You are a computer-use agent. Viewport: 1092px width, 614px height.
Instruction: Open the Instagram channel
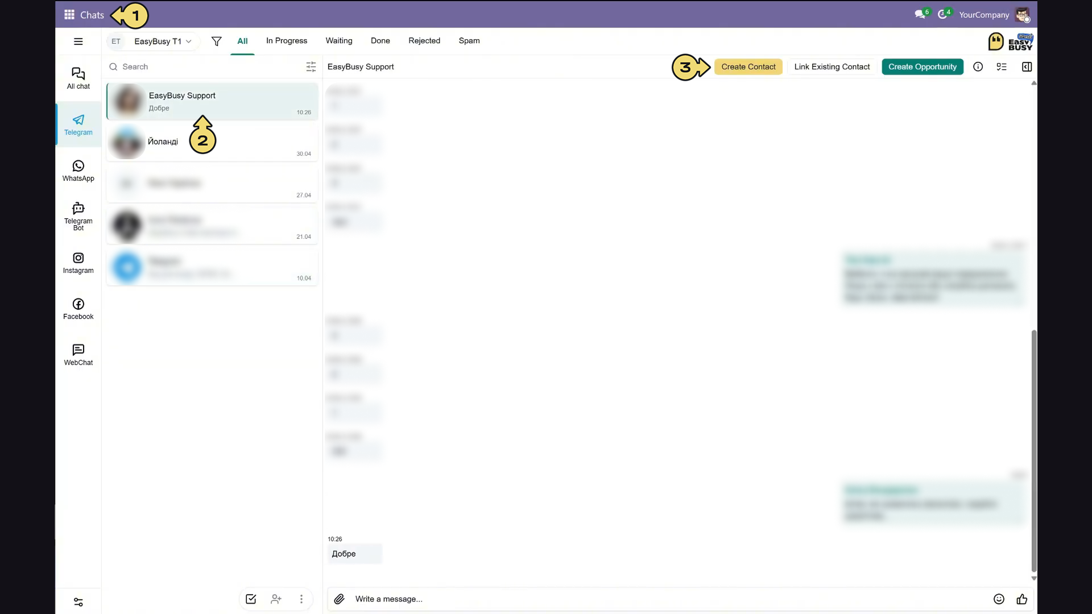[x=78, y=263]
